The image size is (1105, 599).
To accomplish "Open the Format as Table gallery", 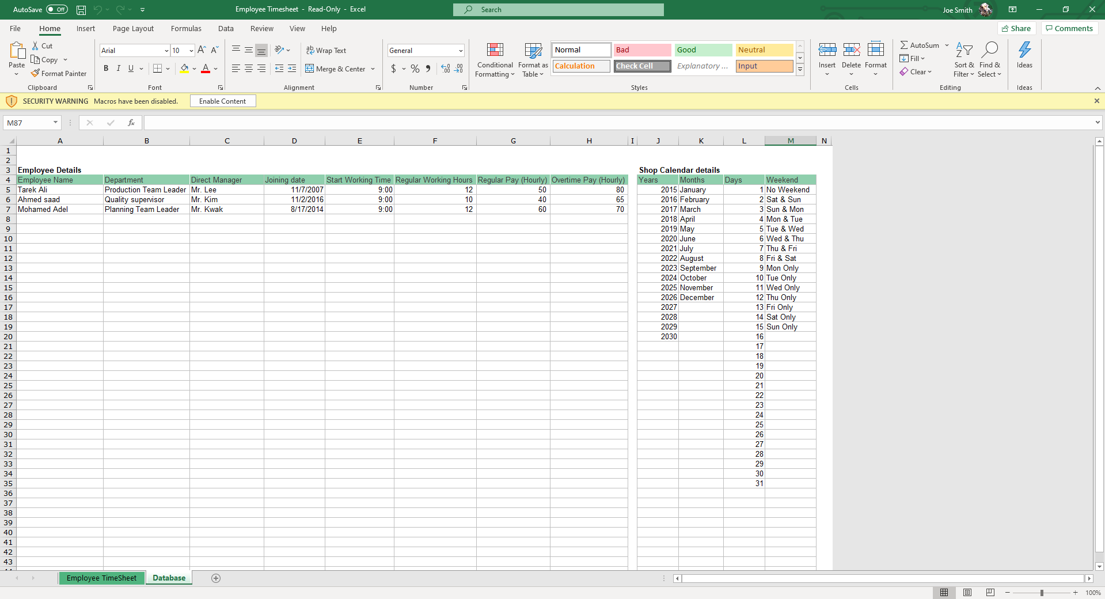I will click(533, 50).
